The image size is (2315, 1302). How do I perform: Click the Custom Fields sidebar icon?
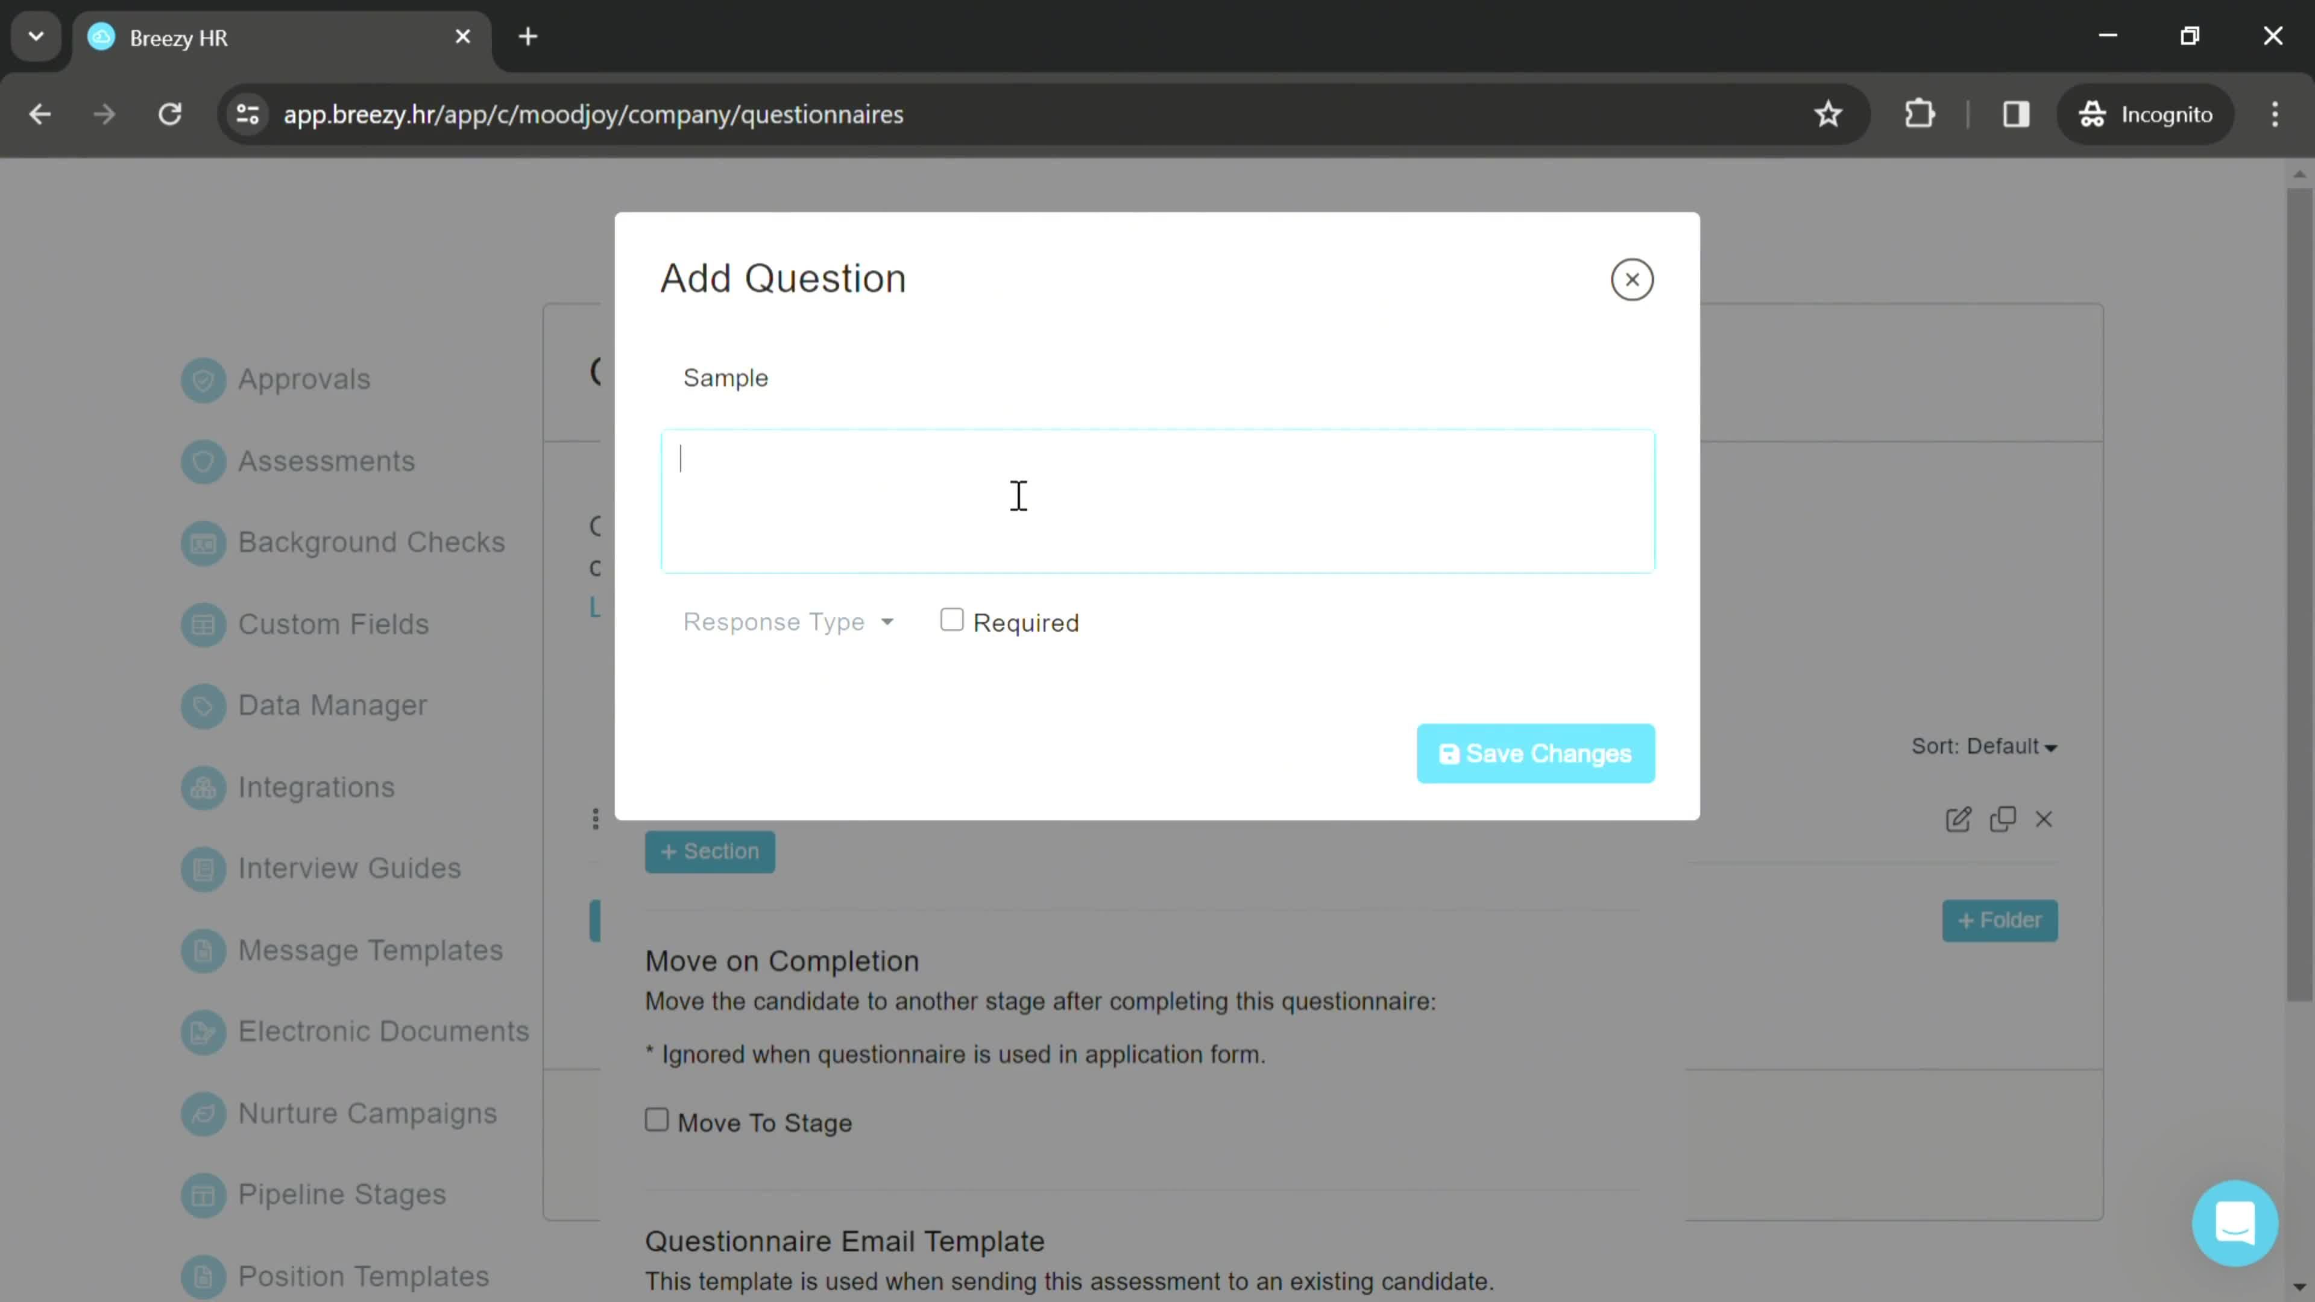coord(202,623)
